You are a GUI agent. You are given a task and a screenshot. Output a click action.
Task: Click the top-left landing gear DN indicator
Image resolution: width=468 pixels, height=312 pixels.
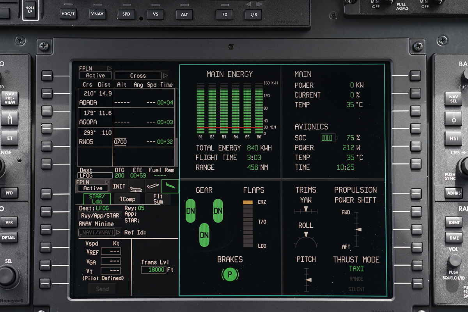click(x=191, y=211)
